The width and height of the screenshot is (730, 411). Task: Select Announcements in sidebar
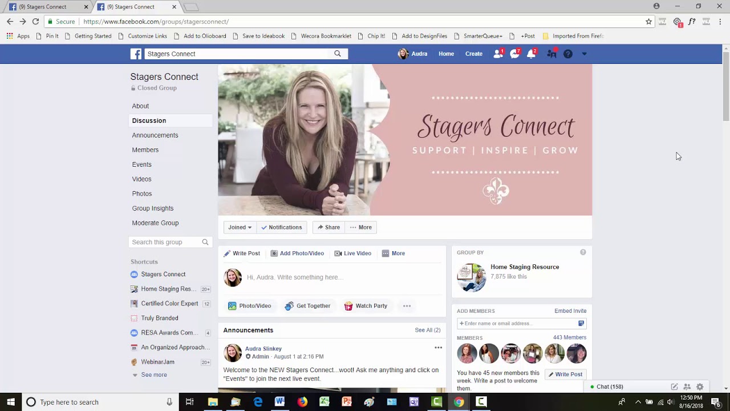click(x=155, y=135)
